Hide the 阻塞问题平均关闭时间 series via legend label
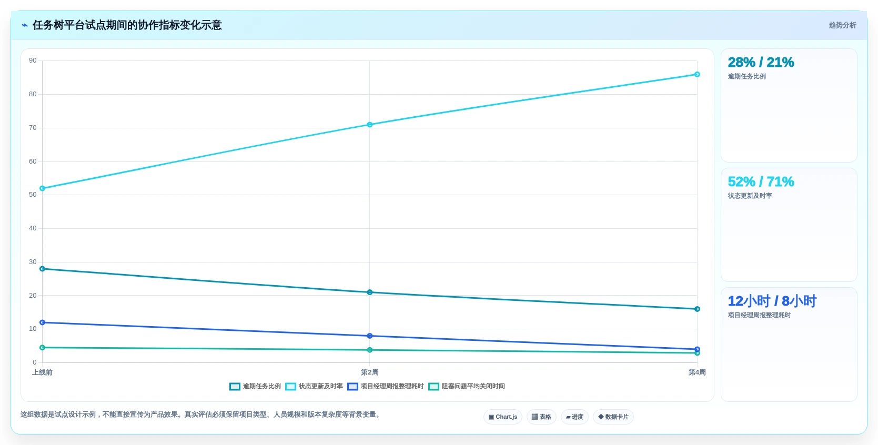 (473, 386)
